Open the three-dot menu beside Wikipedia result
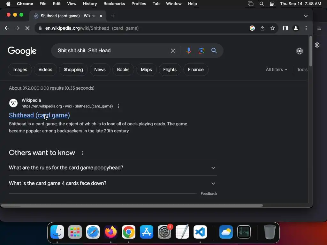Viewport: 327px width, 245px height. tap(118, 106)
